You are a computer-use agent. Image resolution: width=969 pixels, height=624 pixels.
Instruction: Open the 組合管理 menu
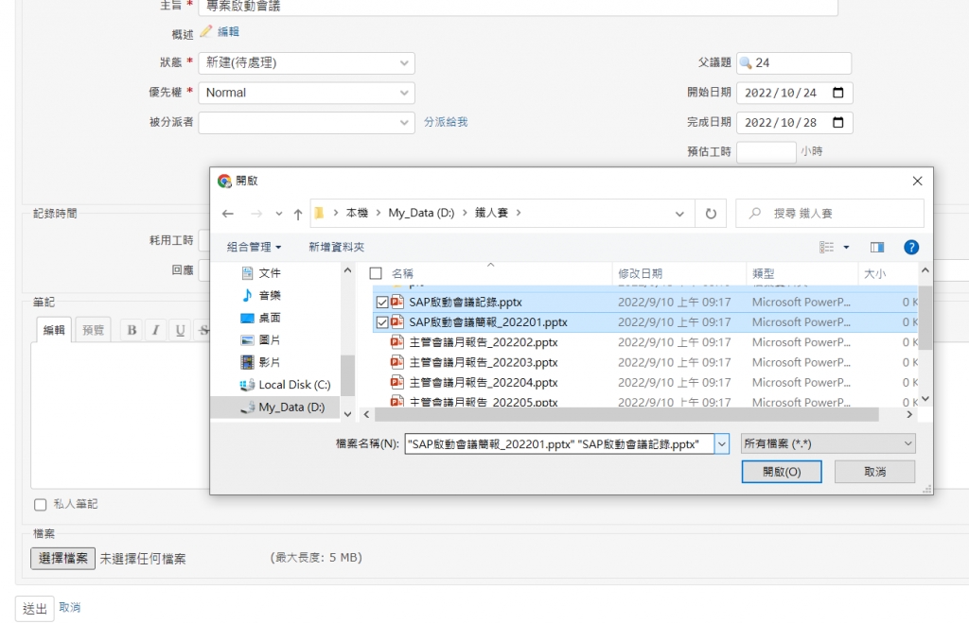tap(254, 247)
